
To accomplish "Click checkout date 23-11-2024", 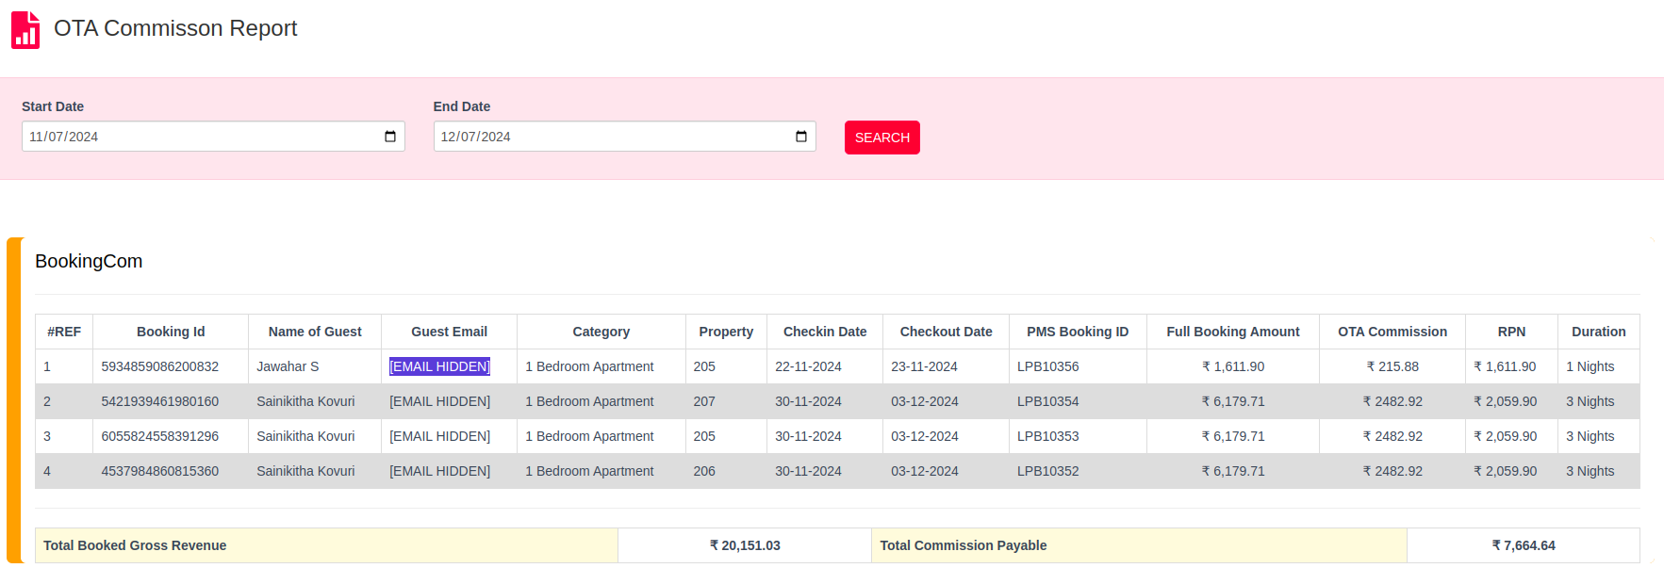I will click(924, 366).
